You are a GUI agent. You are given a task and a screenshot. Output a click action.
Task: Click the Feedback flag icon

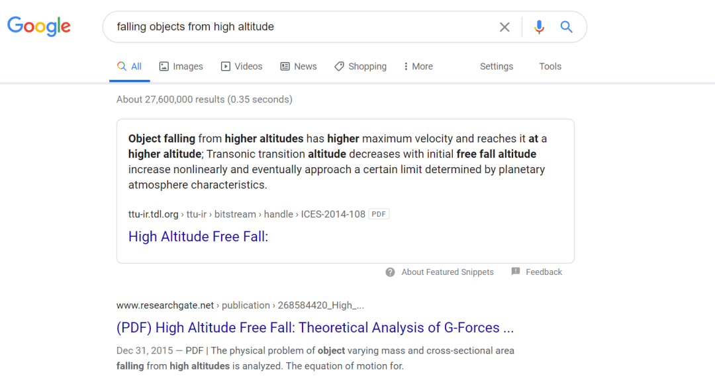click(516, 272)
